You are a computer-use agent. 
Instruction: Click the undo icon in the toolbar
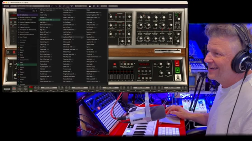tap(52, 6)
